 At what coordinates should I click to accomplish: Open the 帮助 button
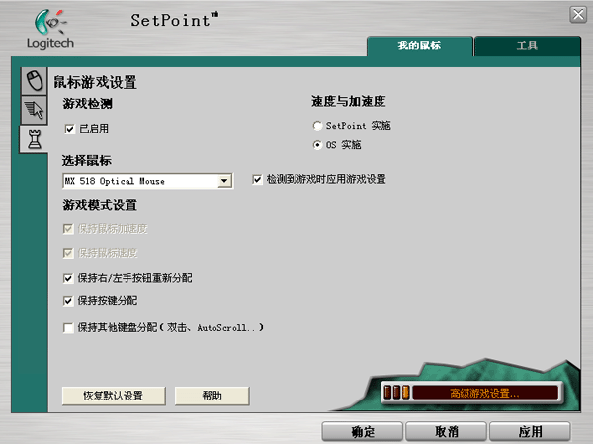(x=212, y=396)
